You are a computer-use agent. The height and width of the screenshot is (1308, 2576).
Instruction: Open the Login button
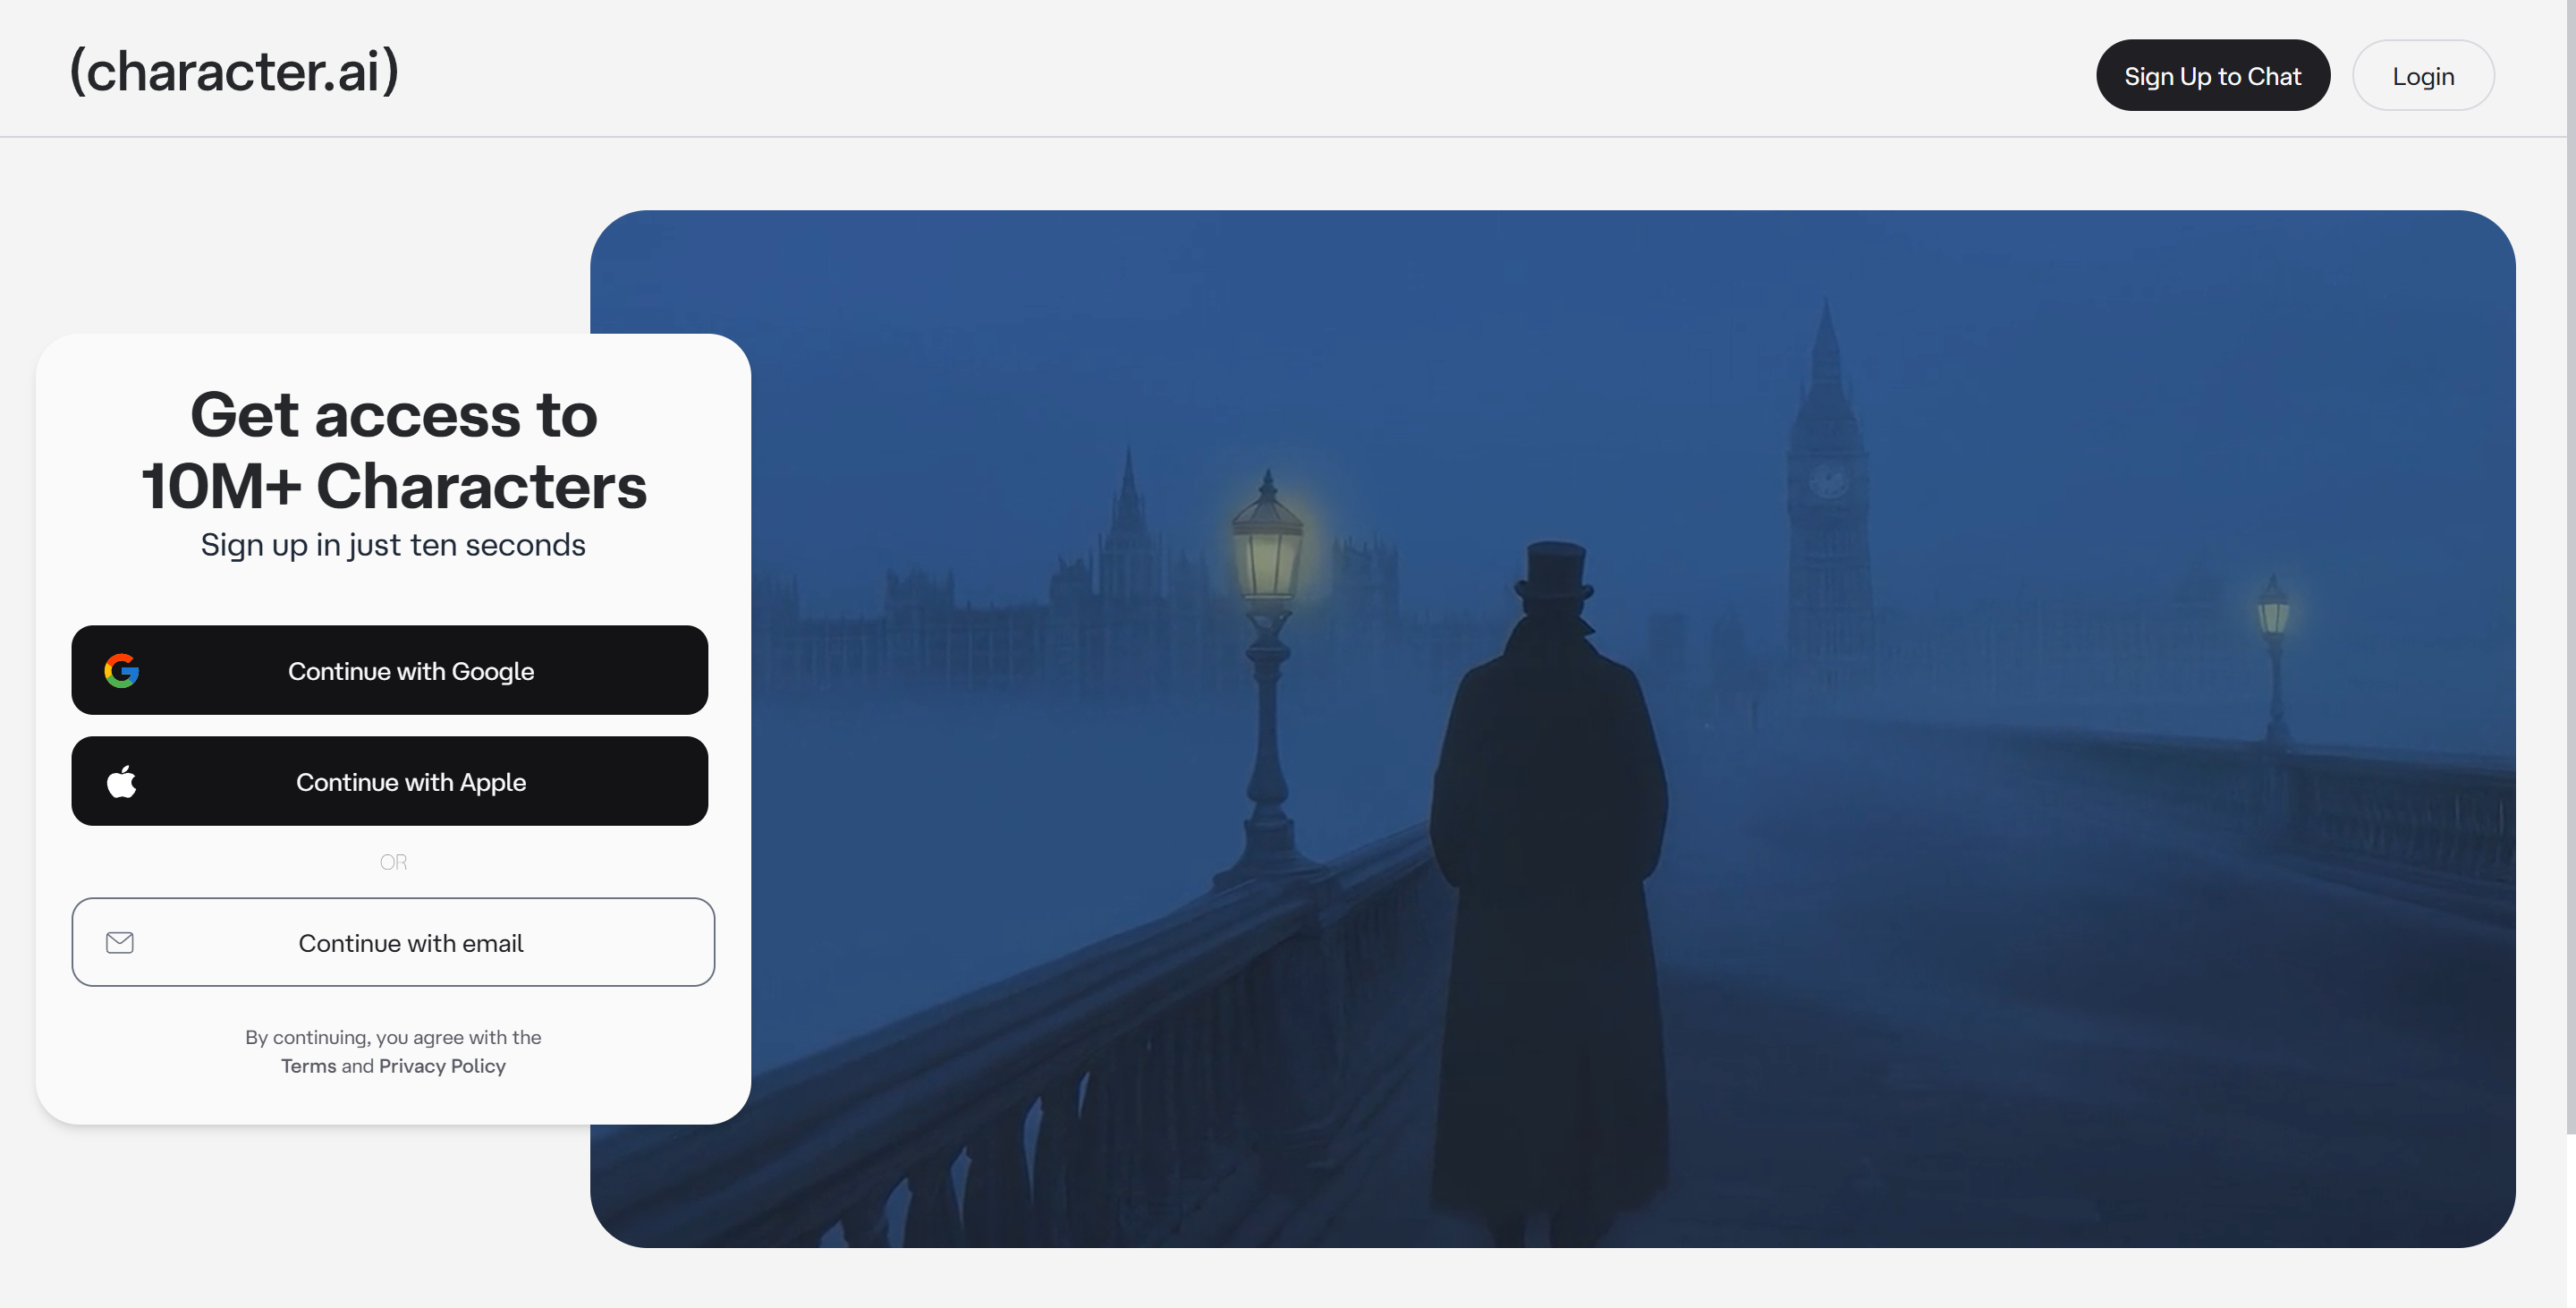pos(2423,75)
